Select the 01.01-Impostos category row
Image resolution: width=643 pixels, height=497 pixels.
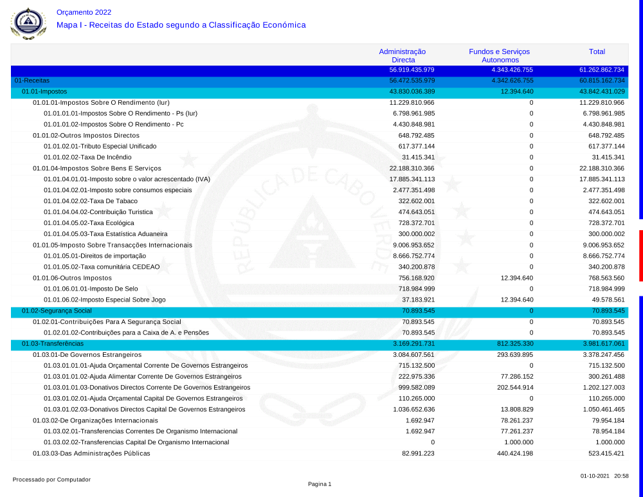(44, 92)
